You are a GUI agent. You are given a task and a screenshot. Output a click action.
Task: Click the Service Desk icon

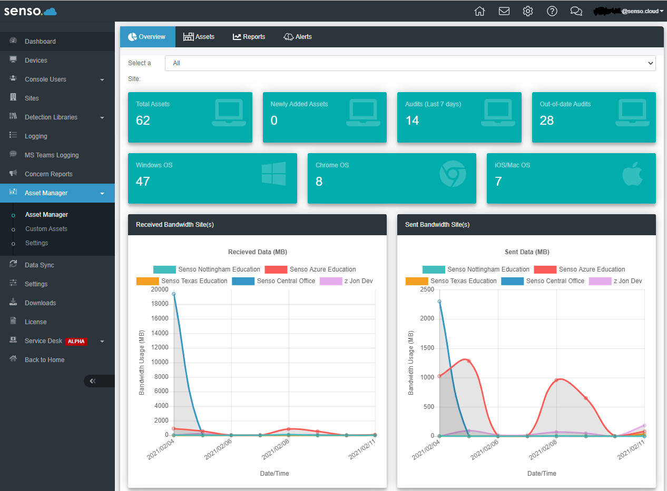click(14, 340)
